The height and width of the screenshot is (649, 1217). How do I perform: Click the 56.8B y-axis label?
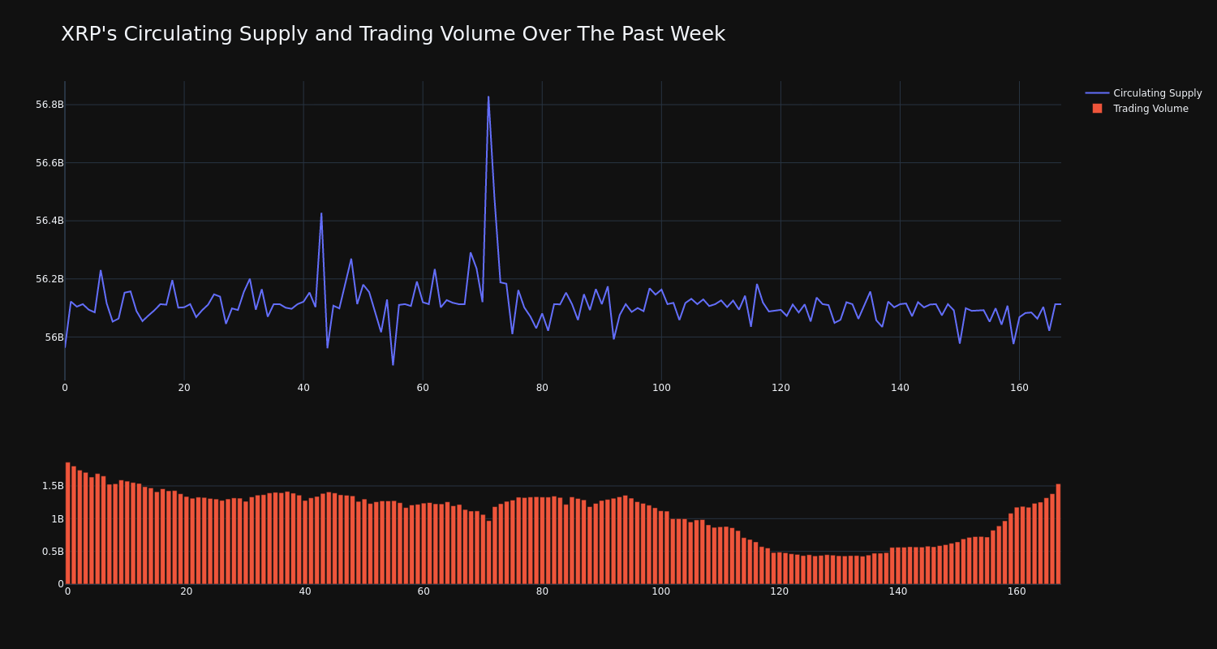coord(49,105)
